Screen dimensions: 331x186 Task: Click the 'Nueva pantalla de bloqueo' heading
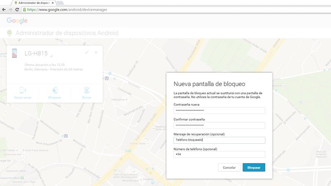pyautogui.click(x=210, y=84)
